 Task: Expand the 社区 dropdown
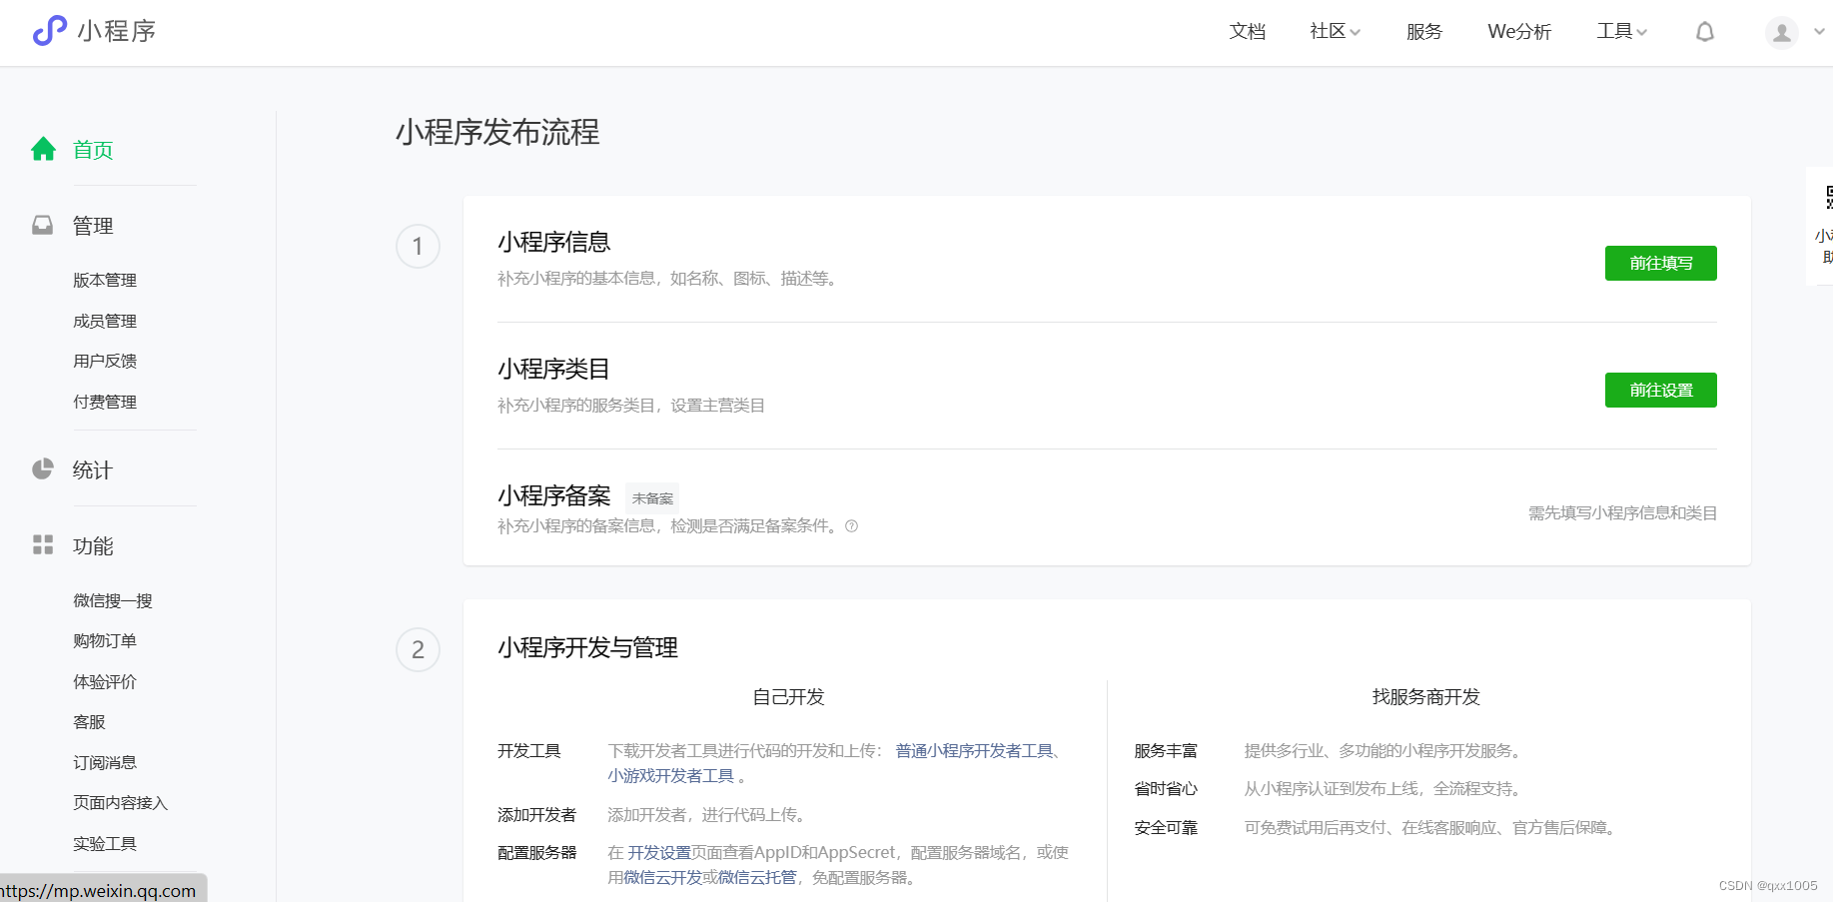tap(1335, 32)
